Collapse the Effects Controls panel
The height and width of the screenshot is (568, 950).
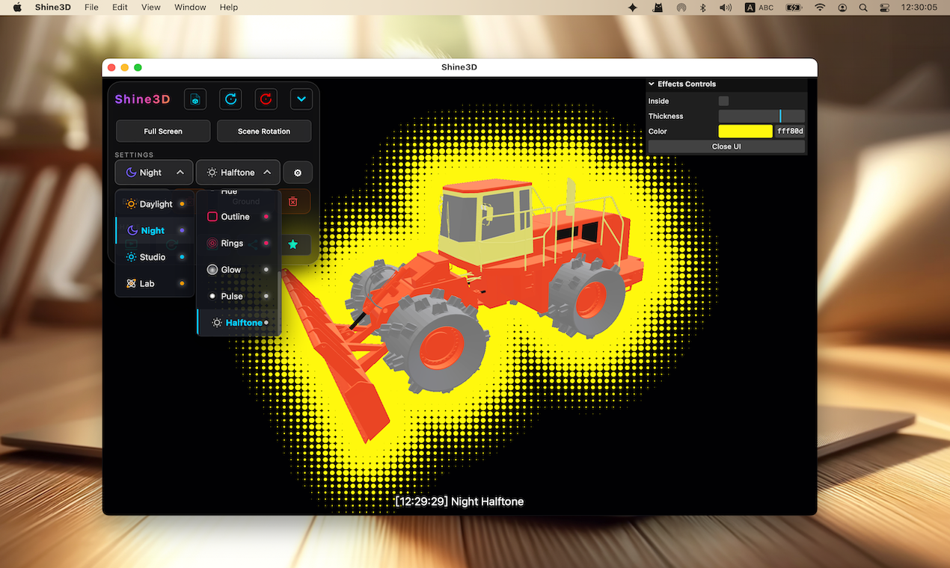651,84
